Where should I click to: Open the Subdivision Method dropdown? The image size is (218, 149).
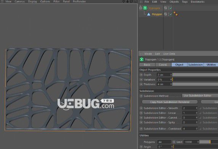(x=200, y=96)
